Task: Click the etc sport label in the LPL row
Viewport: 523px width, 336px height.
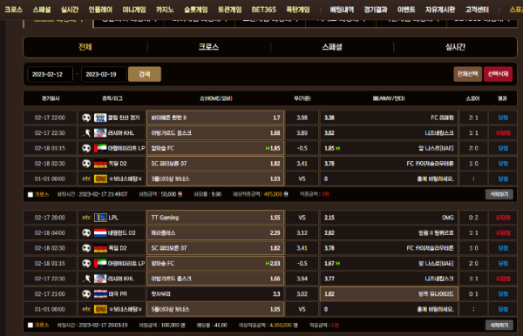Action: [x=86, y=218]
